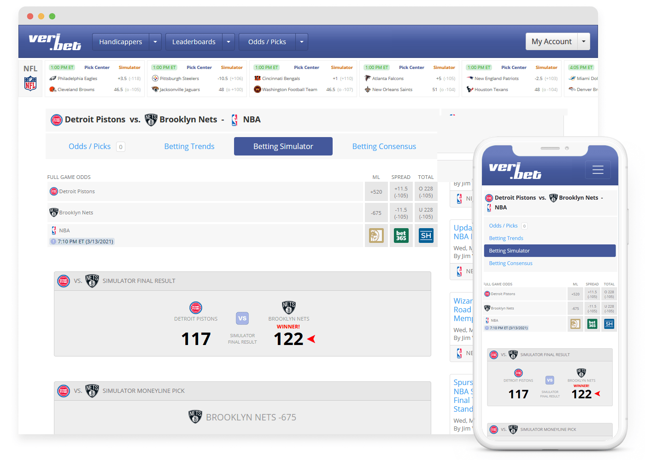Expand the My Account dropdown
Screen dimensions: 645x460
tap(584, 41)
